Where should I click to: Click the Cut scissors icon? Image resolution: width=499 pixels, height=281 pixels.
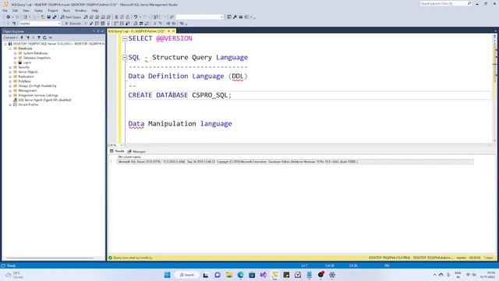116,17
